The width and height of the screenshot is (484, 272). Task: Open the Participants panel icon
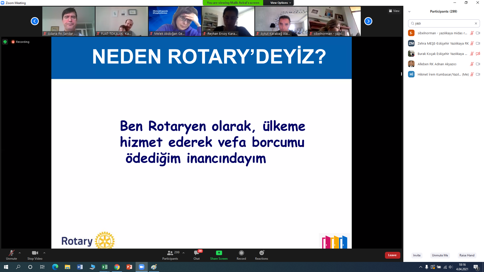tap(170, 253)
